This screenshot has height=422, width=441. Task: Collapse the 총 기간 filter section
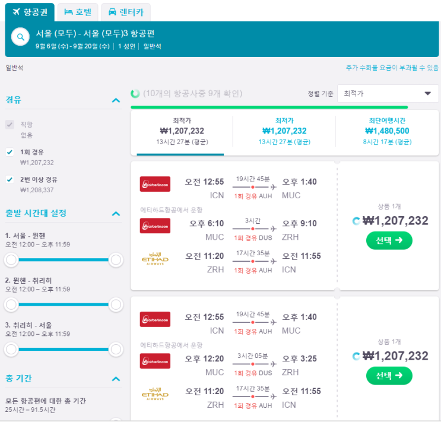(x=116, y=379)
